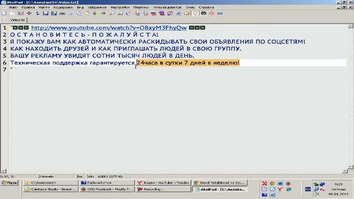Click the words Техническая поддержка in line 6
Viewport: 354px width, 199px height.
49,62
